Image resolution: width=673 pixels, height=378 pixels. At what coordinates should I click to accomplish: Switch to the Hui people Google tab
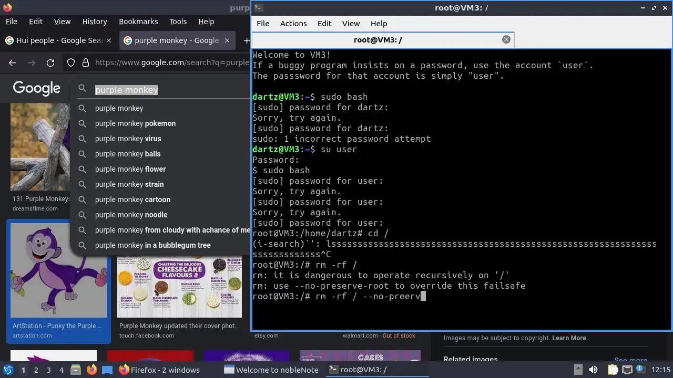pyautogui.click(x=58, y=40)
